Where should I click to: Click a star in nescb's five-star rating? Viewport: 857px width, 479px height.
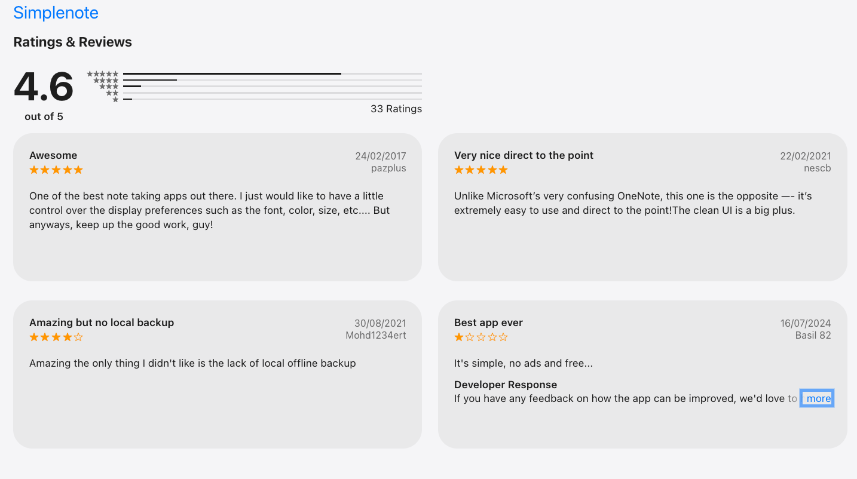tap(480, 170)
